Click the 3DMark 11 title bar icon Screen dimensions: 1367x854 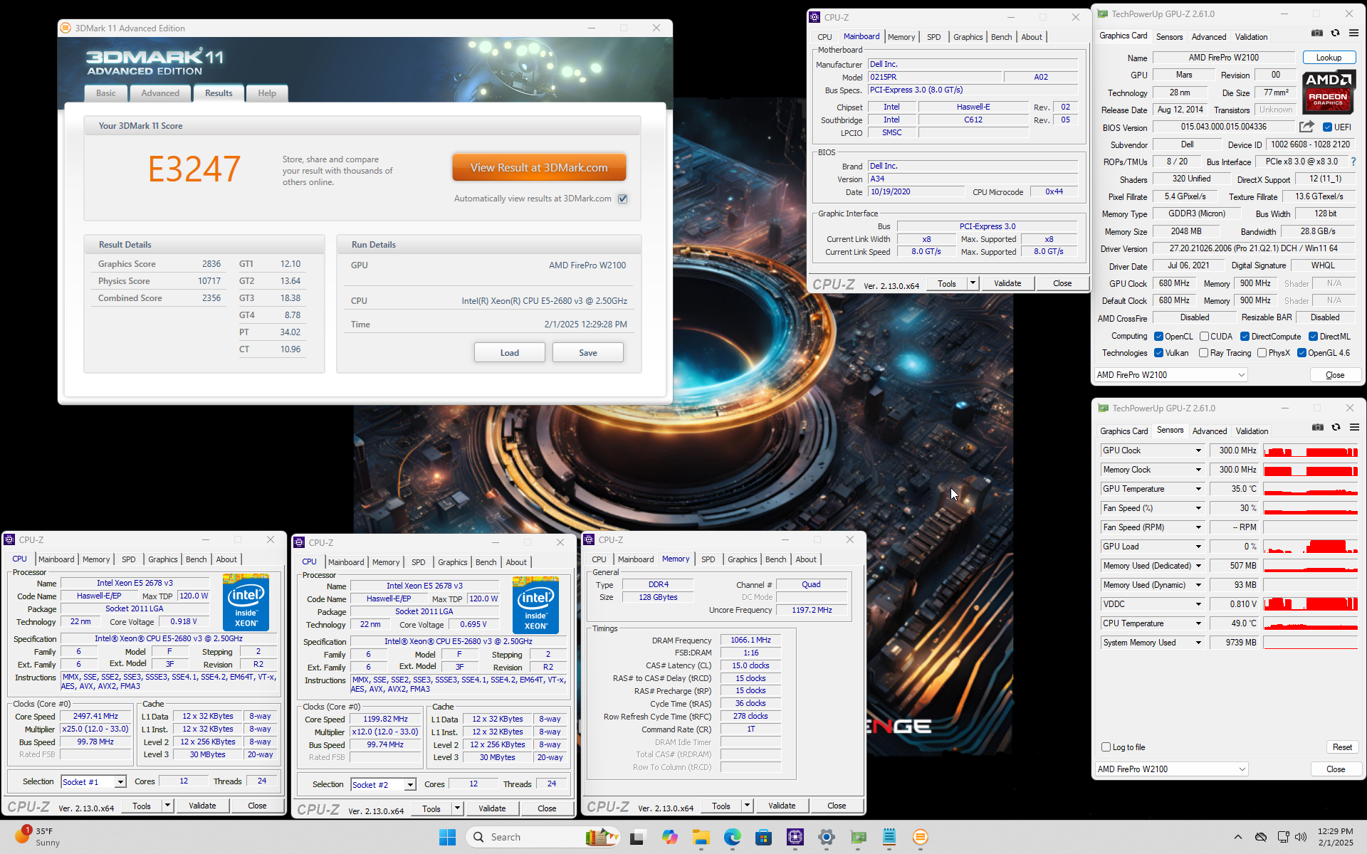pyautogui.click(x=66, y=28)
